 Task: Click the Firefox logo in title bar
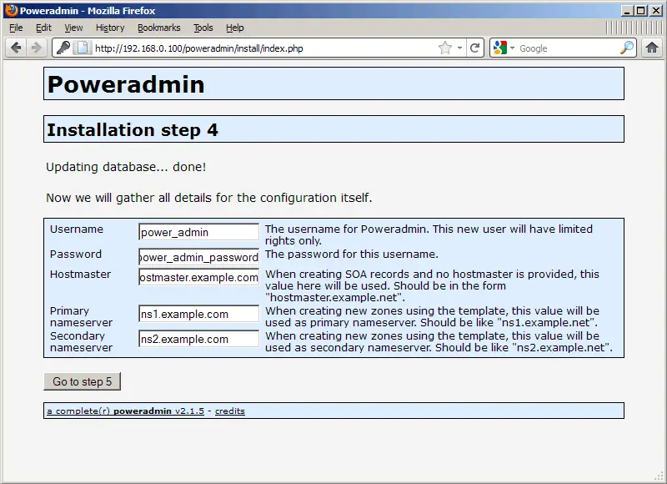tap(12, 10)
